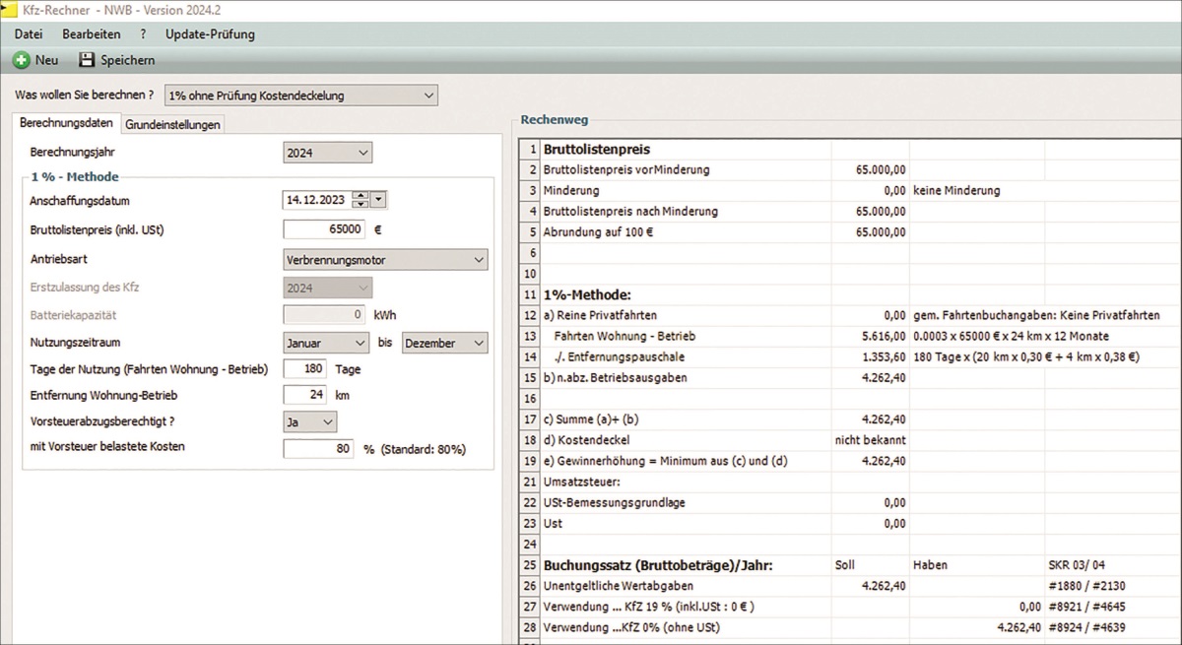
Task: Open the Bearbeiten menu
Action: pyautogui.click(x=92, y=33)
